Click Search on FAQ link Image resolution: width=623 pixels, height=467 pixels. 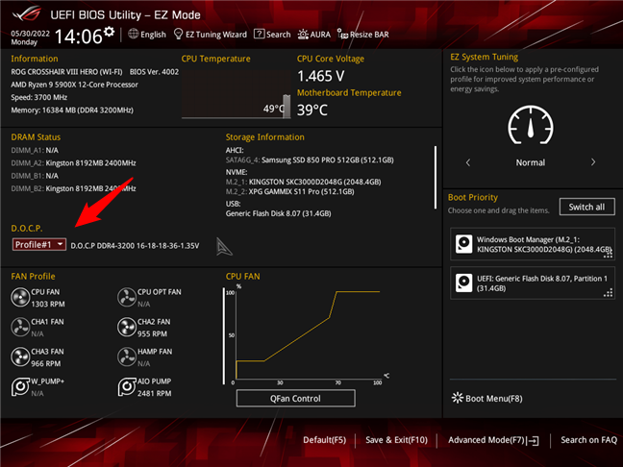click(588, 440)
